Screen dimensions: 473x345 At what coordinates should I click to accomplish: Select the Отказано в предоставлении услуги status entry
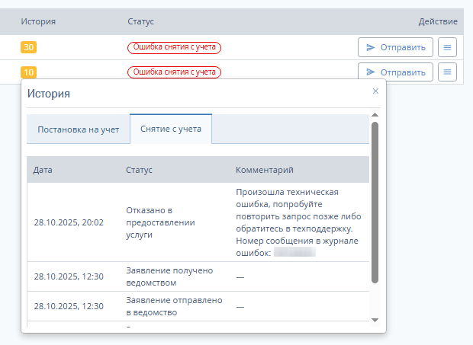pos(161,222)
